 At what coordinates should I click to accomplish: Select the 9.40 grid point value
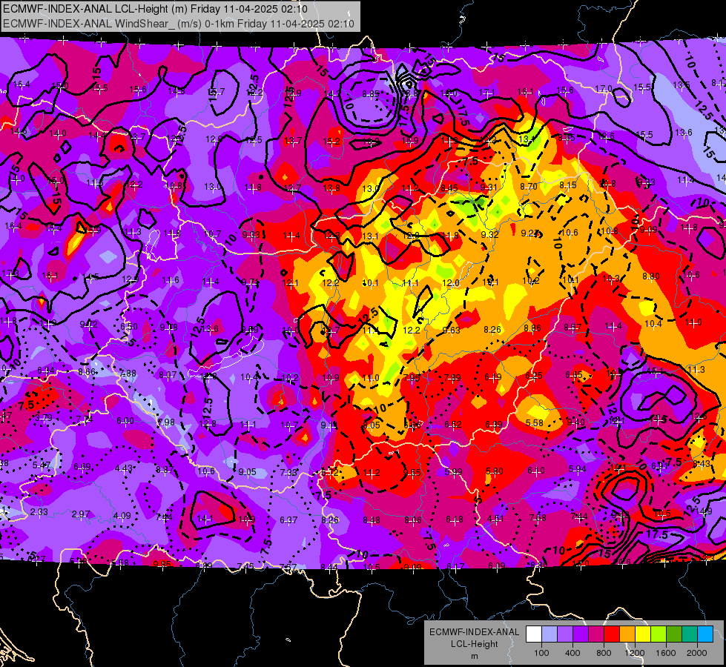click(x=575, y=422)
